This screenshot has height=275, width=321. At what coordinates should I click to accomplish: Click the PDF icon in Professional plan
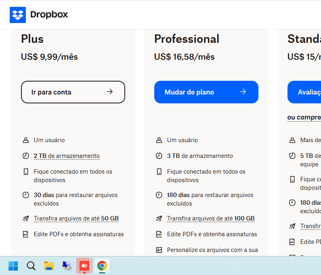[159, 234]
